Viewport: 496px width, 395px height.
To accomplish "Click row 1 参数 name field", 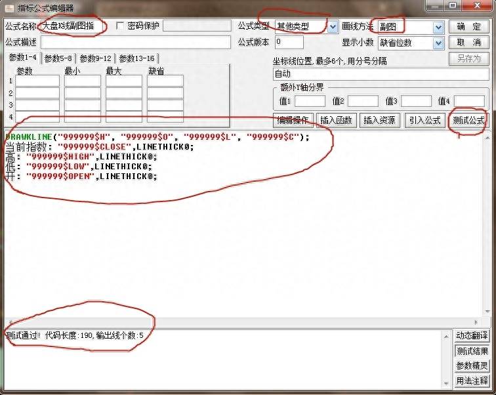I will pyautogui.click(x=37, y=81).
